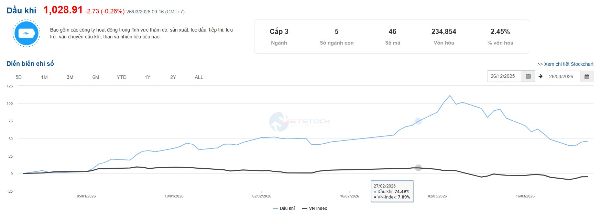Switch to YTD chart range
Screen dimensions: 601x217
(122, 77)
